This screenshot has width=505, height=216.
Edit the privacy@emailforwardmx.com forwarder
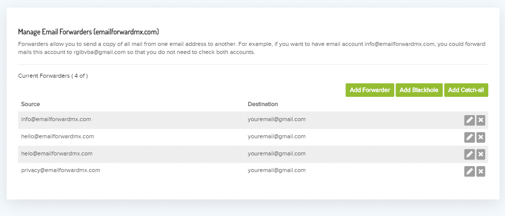coord(469,172)
